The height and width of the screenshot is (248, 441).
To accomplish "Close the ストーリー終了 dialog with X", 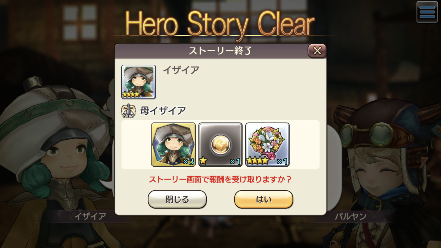I will coord(317,51).
